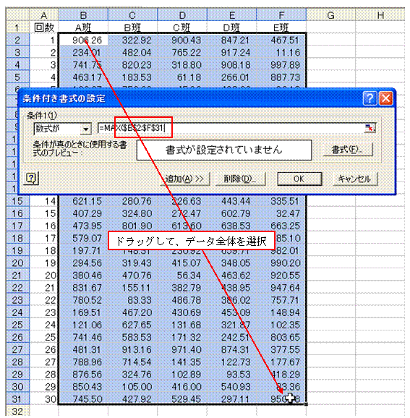Open the dialog help question mark icon

32,178
